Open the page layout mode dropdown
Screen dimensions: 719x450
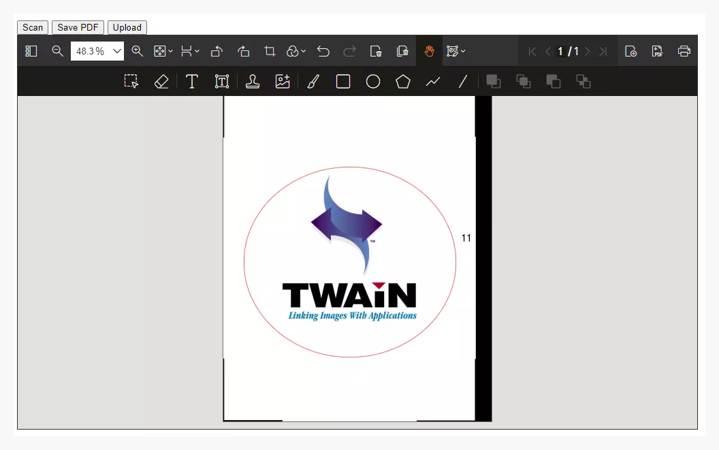[x=190, y=51]
